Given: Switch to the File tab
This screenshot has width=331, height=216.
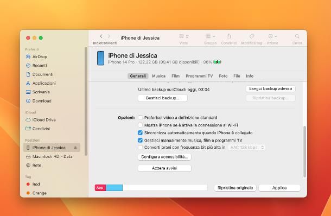Looking at the screenshot, I should click(237, 76).
